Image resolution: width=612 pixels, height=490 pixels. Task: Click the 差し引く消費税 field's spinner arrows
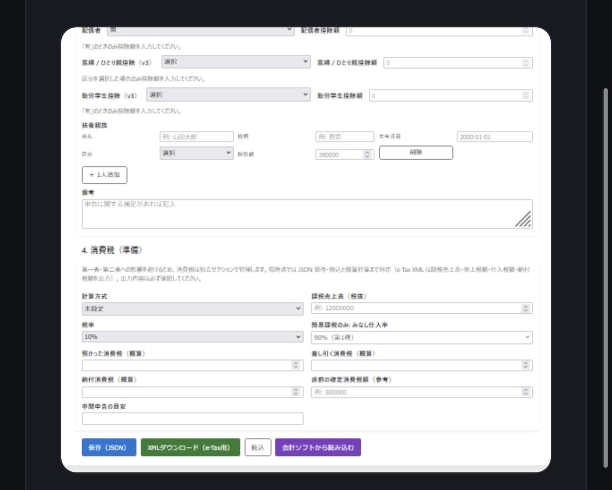pos(526,365)
